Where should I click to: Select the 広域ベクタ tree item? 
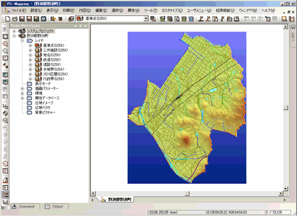pos(43,108)
